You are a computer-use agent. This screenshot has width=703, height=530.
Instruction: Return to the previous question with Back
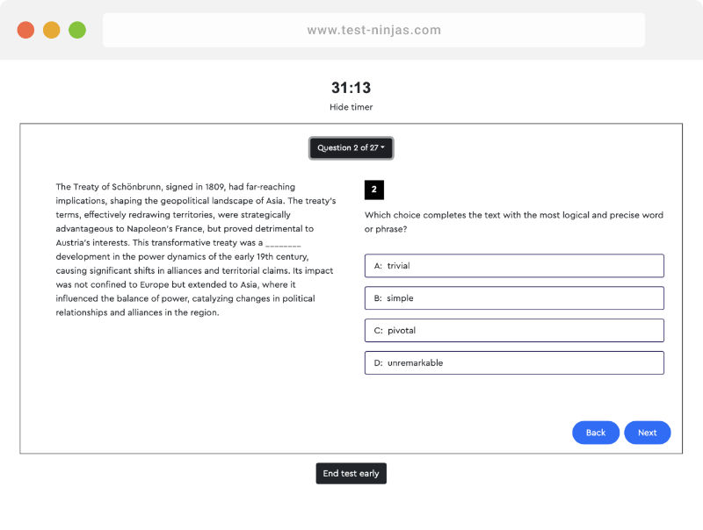(596, 433)
